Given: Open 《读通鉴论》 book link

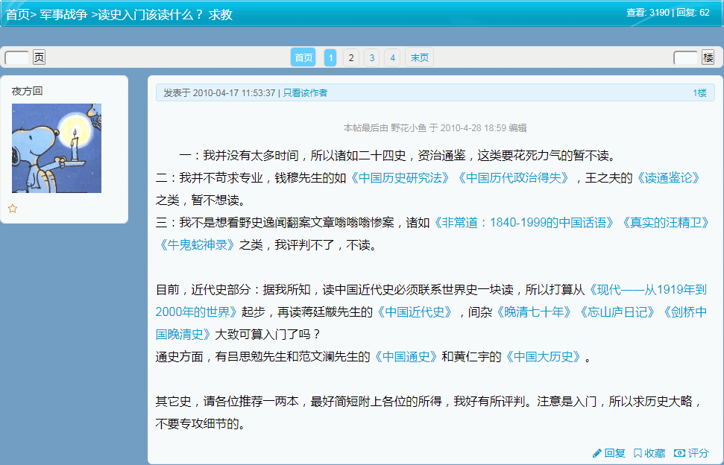Looking at the screenshot, I should [x=669, y=177].
